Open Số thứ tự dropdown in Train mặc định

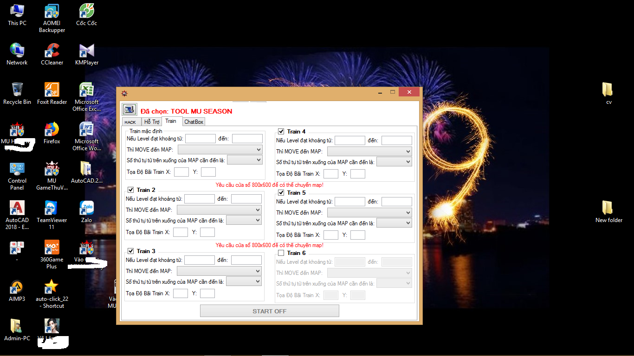pyautogui.click(x=245, y=160)
